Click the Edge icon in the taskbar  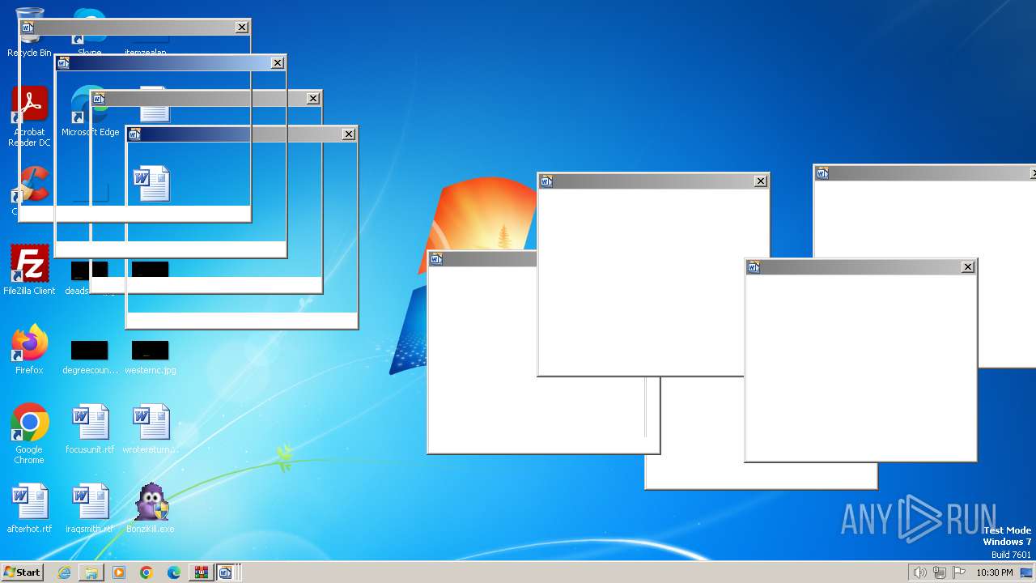[174, 572]
